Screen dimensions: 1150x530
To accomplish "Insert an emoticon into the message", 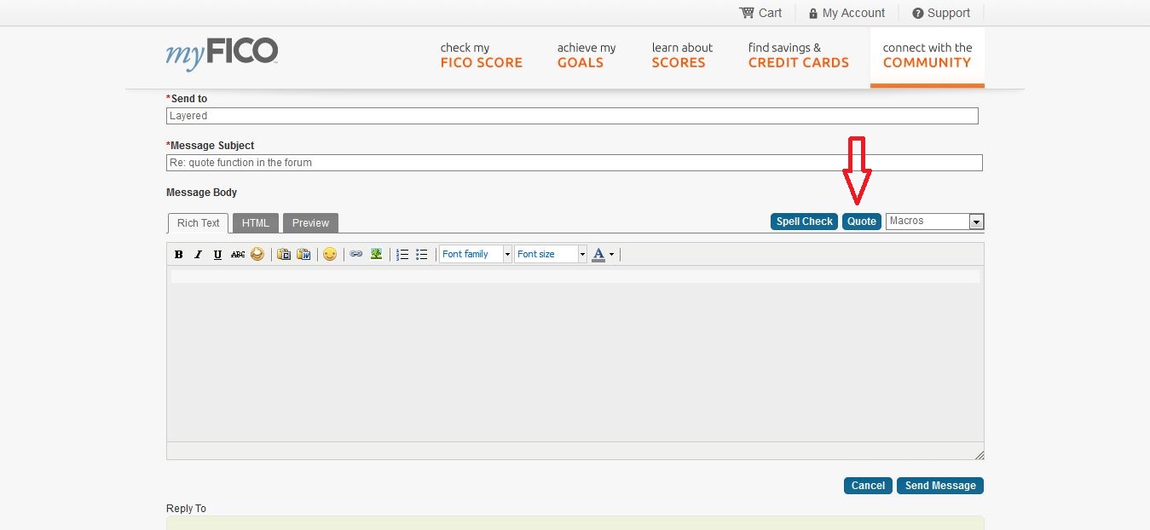I will pyautogui.click(x=331, y=254).
